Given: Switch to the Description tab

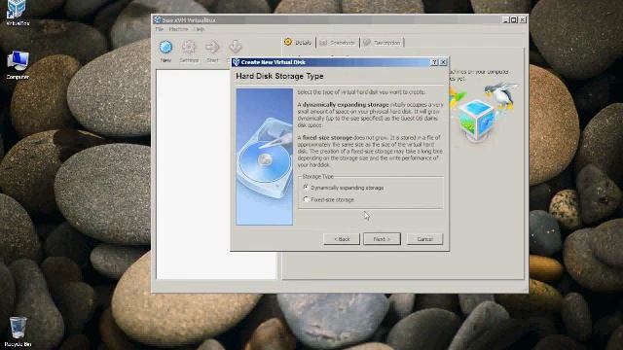Looking at the screenshot, I should coord(382,43).
